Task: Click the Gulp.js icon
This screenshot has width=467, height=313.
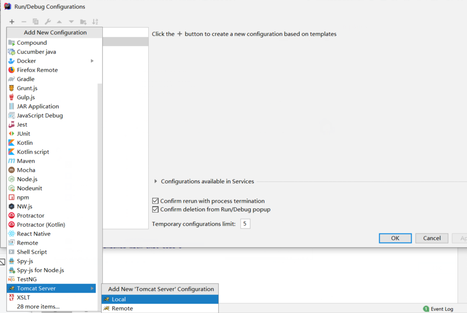Action: click(11, 97)
